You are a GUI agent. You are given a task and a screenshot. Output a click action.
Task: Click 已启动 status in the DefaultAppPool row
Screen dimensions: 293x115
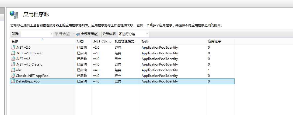(82, 81)
